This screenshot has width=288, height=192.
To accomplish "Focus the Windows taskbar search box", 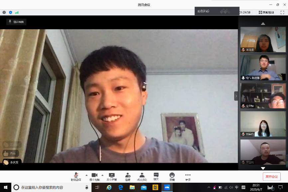I will click(52, 187).
